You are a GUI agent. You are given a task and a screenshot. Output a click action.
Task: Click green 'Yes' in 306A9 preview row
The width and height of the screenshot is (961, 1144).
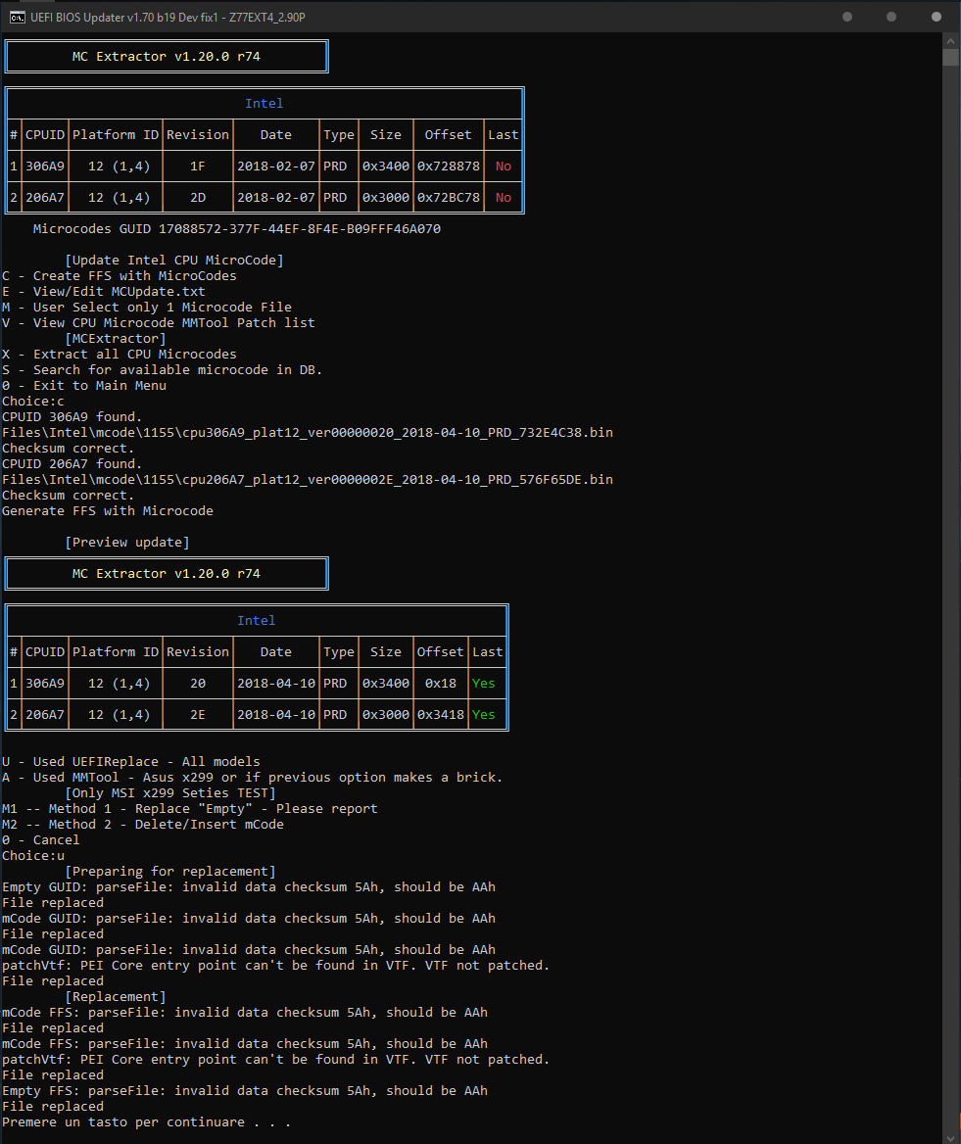pyautogui.click(x=484, y=684)
